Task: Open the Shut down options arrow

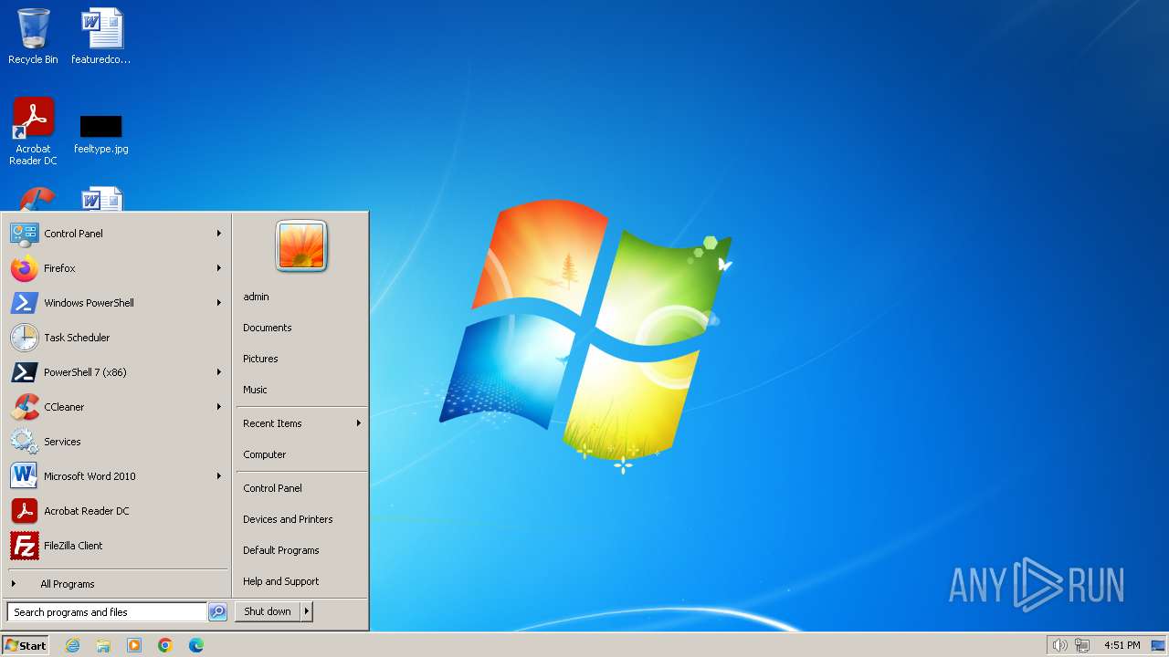Action: (307, 611)
